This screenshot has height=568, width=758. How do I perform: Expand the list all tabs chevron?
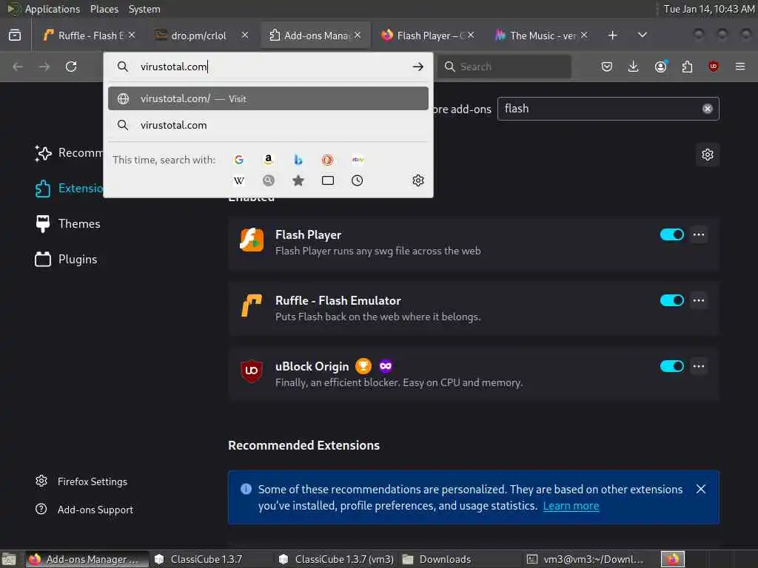(642, 35)
